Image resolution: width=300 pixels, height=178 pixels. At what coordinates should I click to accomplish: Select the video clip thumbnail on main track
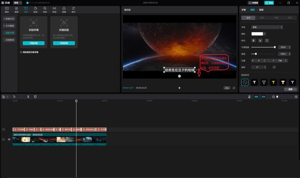coord(60,140)
